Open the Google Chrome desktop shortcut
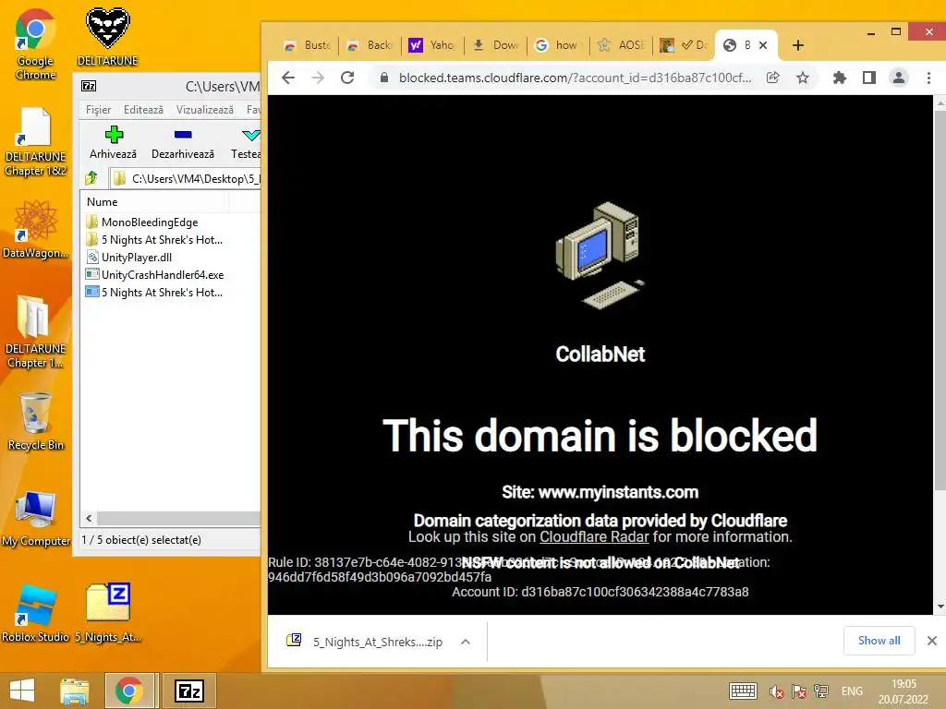 pyautogui.click(x=35, y=43)
